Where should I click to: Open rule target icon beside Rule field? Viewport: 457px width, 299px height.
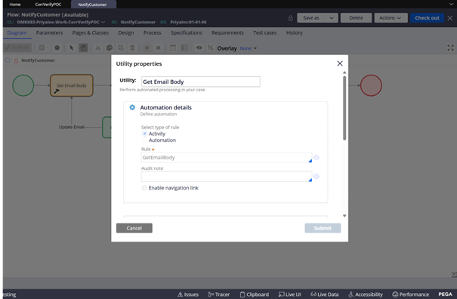[x=317, y=157]
